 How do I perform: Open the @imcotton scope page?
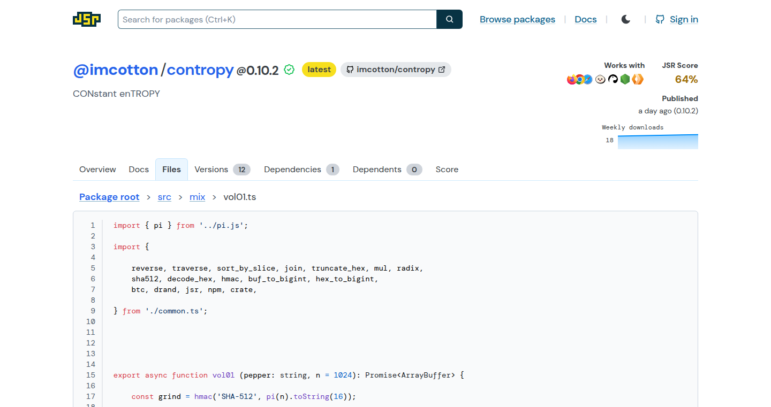[116, 70]
